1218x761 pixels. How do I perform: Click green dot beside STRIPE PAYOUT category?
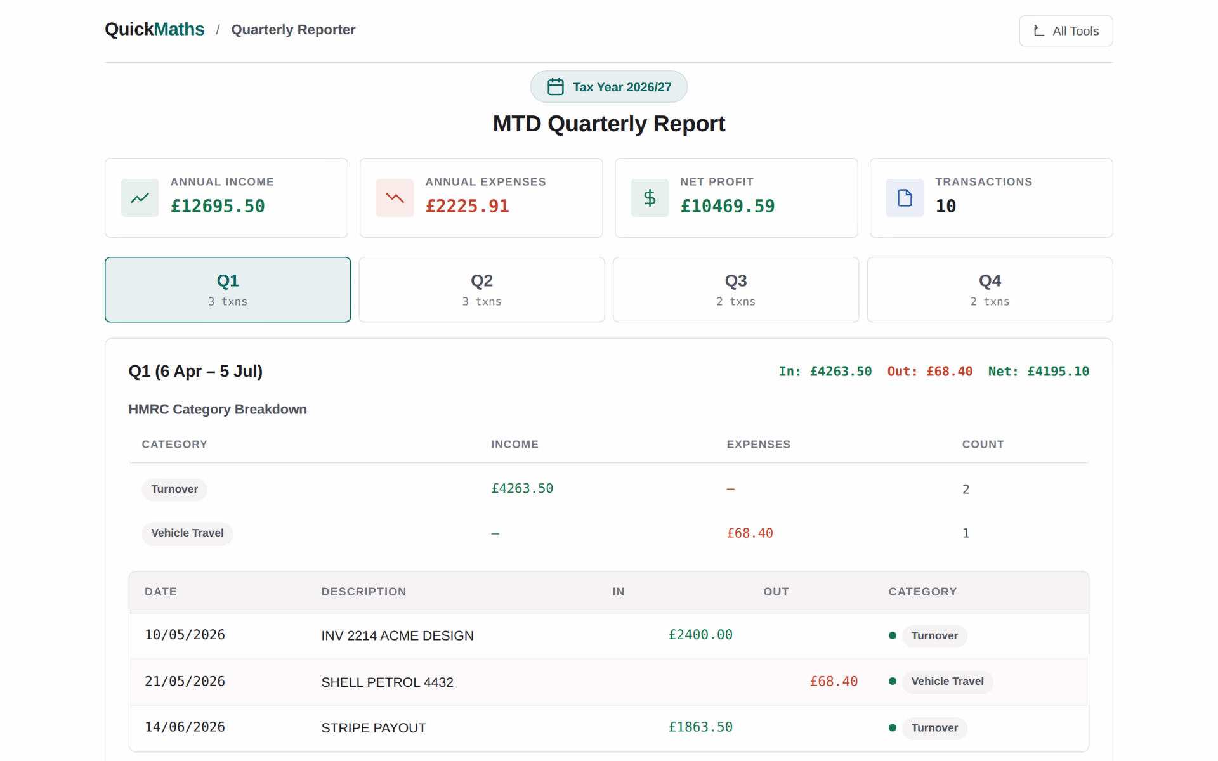893,728
